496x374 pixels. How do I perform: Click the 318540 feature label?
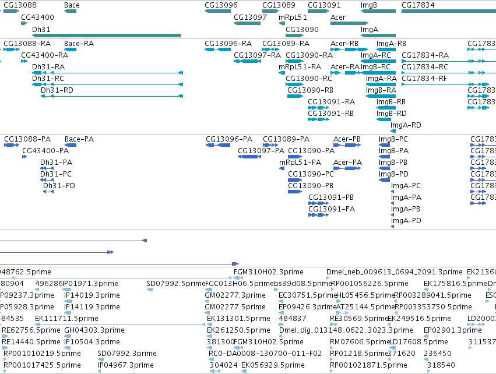[441, 365]
